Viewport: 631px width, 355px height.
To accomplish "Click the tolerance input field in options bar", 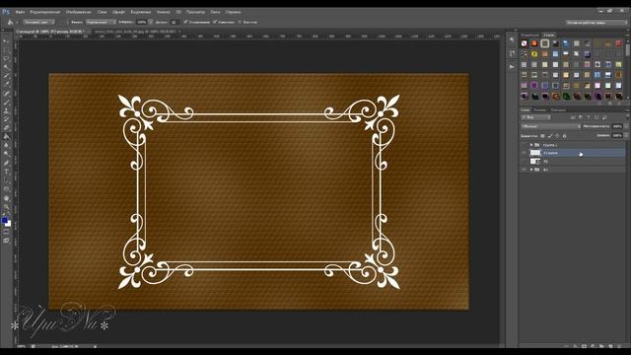I will coord(174,22).
